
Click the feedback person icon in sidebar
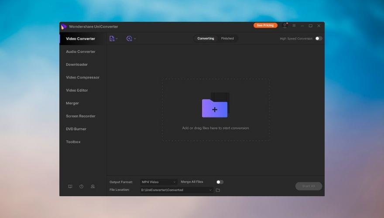(x=93, y=186)
